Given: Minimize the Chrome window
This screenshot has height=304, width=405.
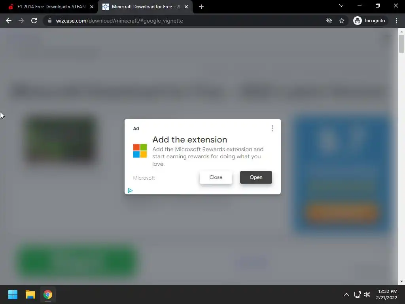Looking at the screenshot, I should (x=359, y=6).
